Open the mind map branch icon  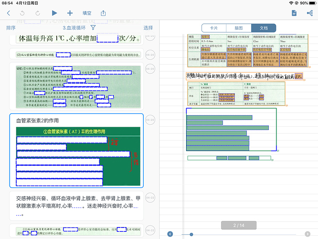pyautogui.click(x=310, y=13)
